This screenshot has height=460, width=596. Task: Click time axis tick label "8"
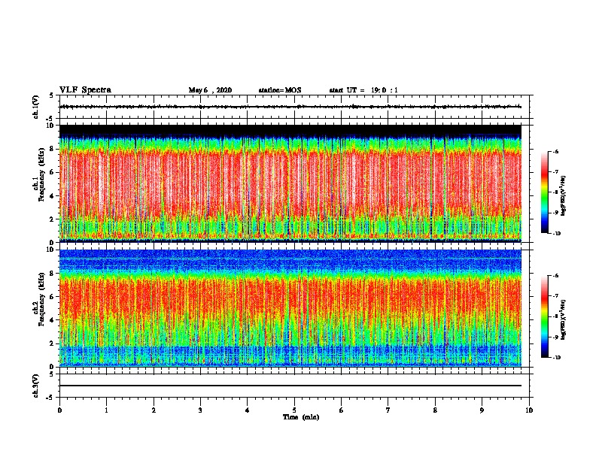(x=435, y=410)
